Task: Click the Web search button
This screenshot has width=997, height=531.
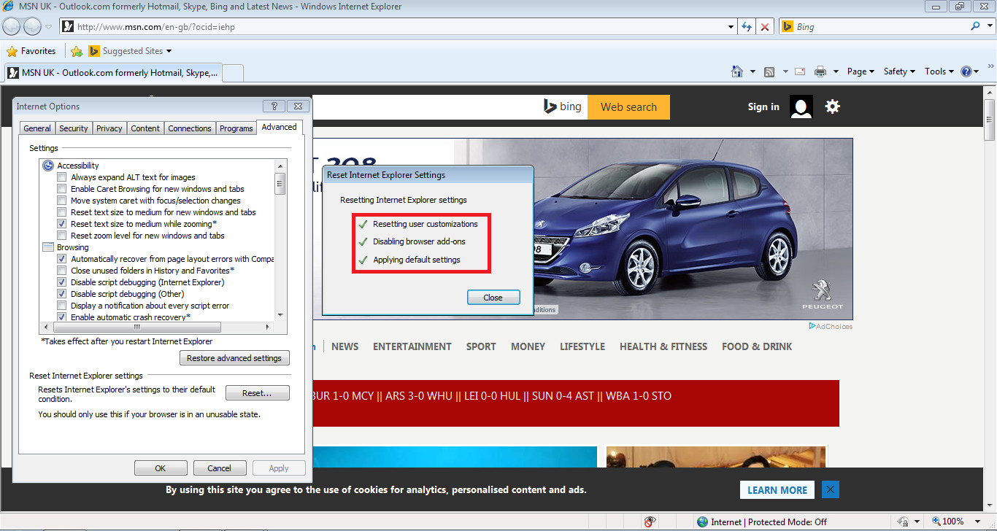Action: 628,106
